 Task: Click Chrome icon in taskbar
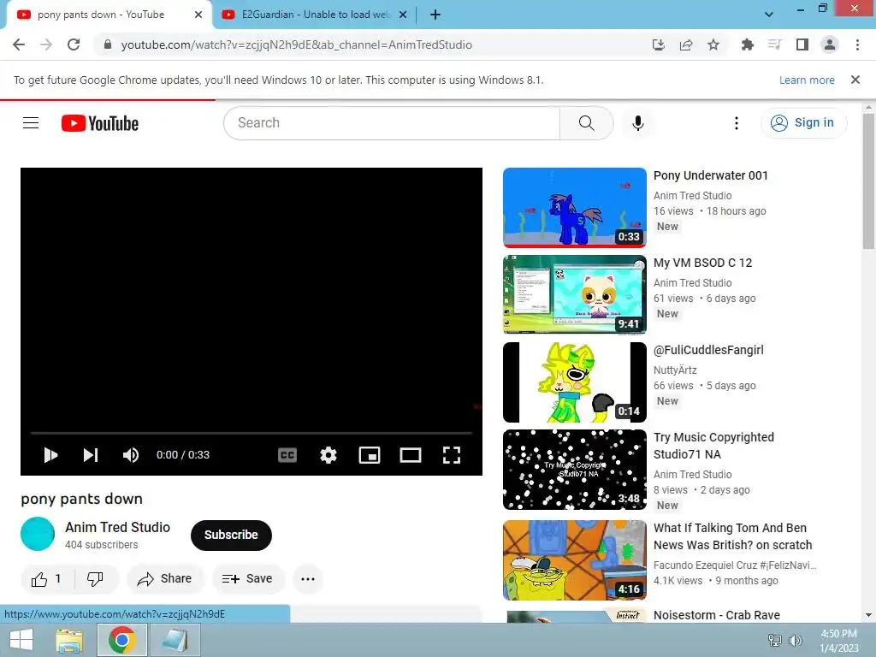coord(122,640)
